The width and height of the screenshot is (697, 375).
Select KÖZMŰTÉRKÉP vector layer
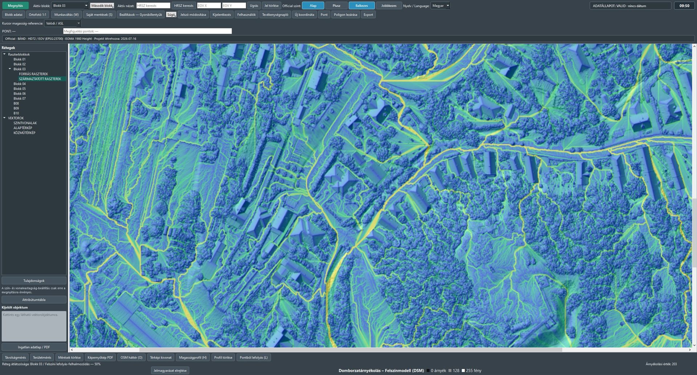(24, 133)
